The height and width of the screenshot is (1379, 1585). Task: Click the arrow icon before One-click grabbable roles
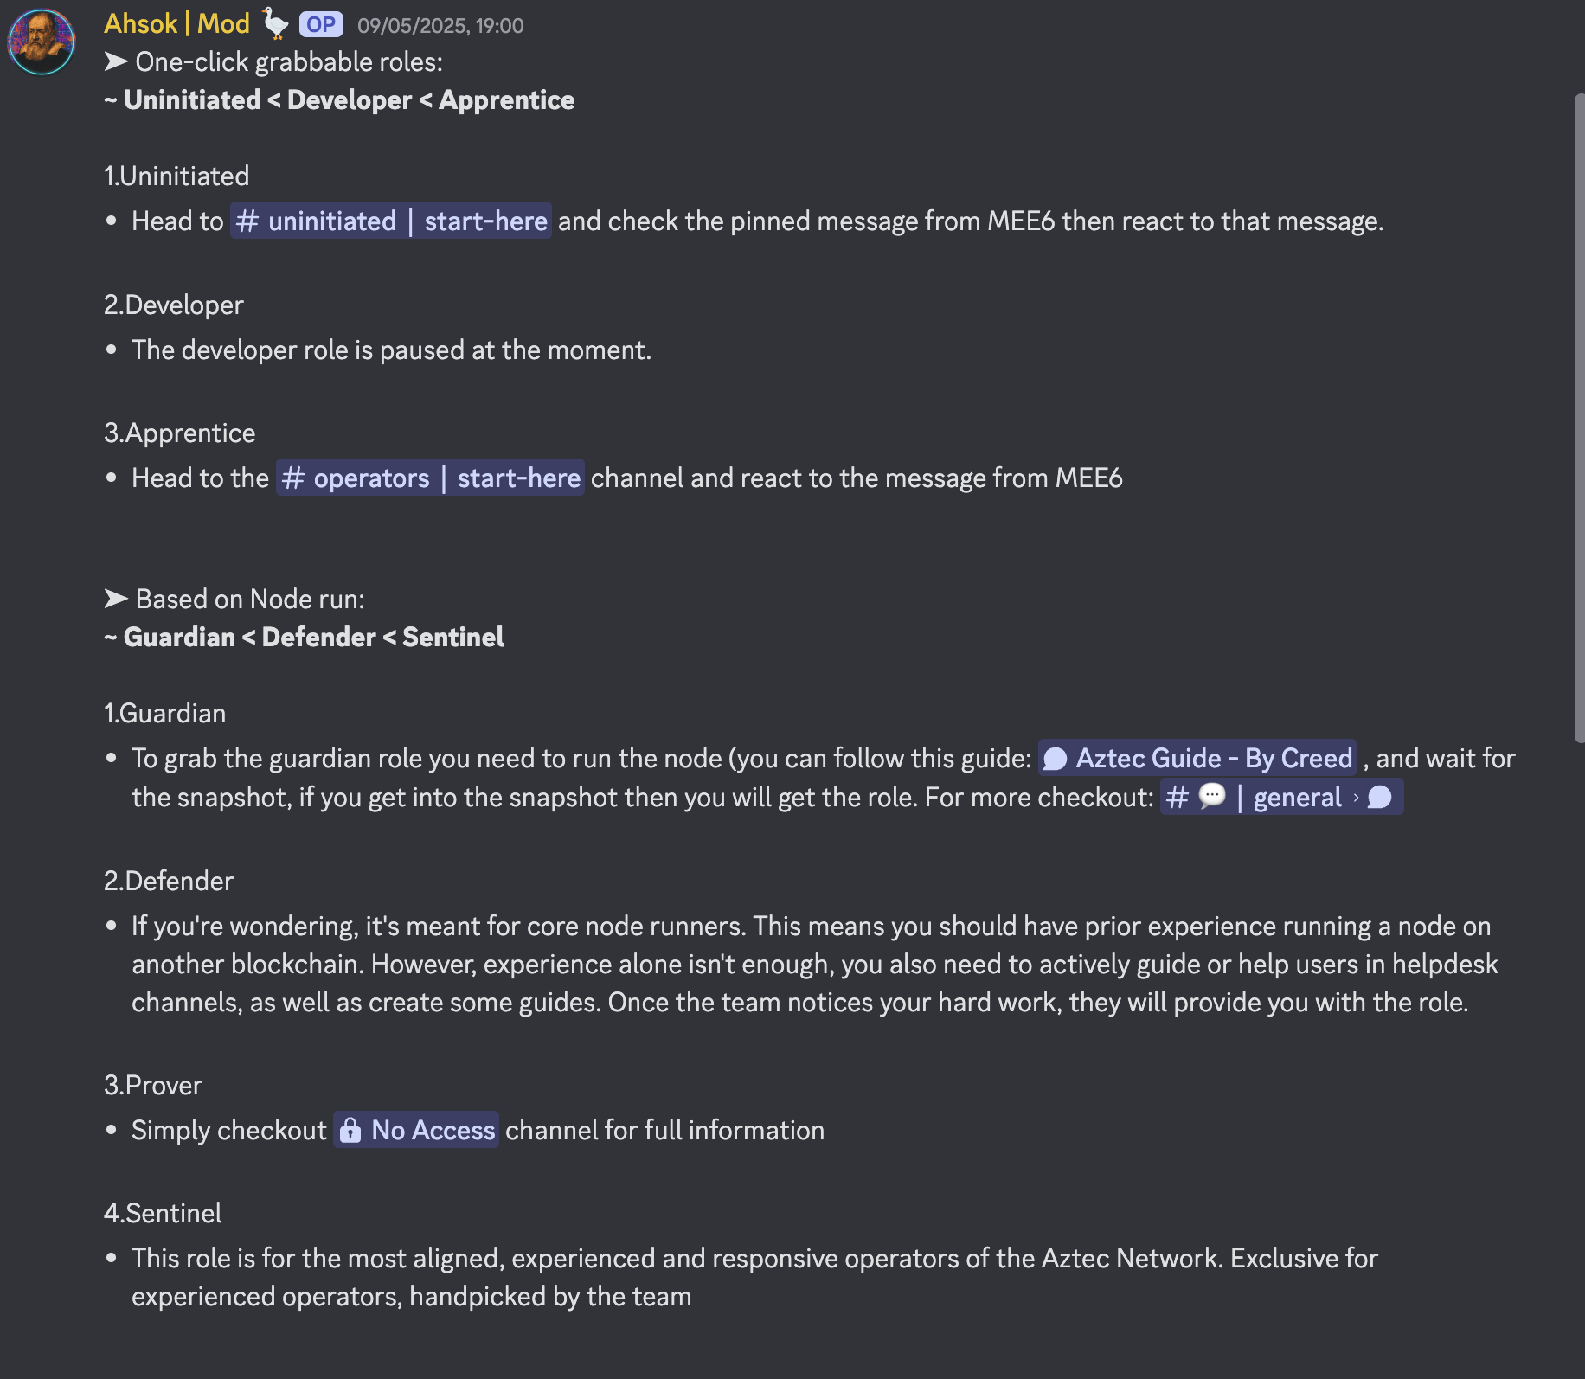116,62
